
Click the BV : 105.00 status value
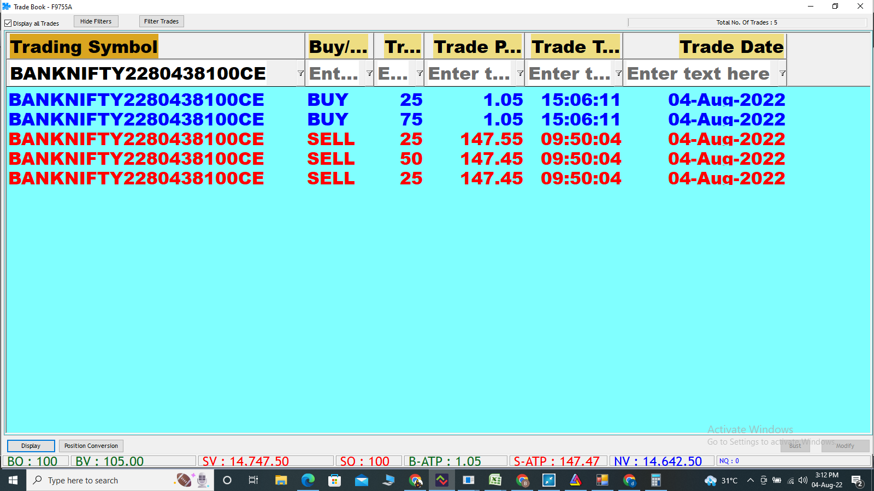133,461
